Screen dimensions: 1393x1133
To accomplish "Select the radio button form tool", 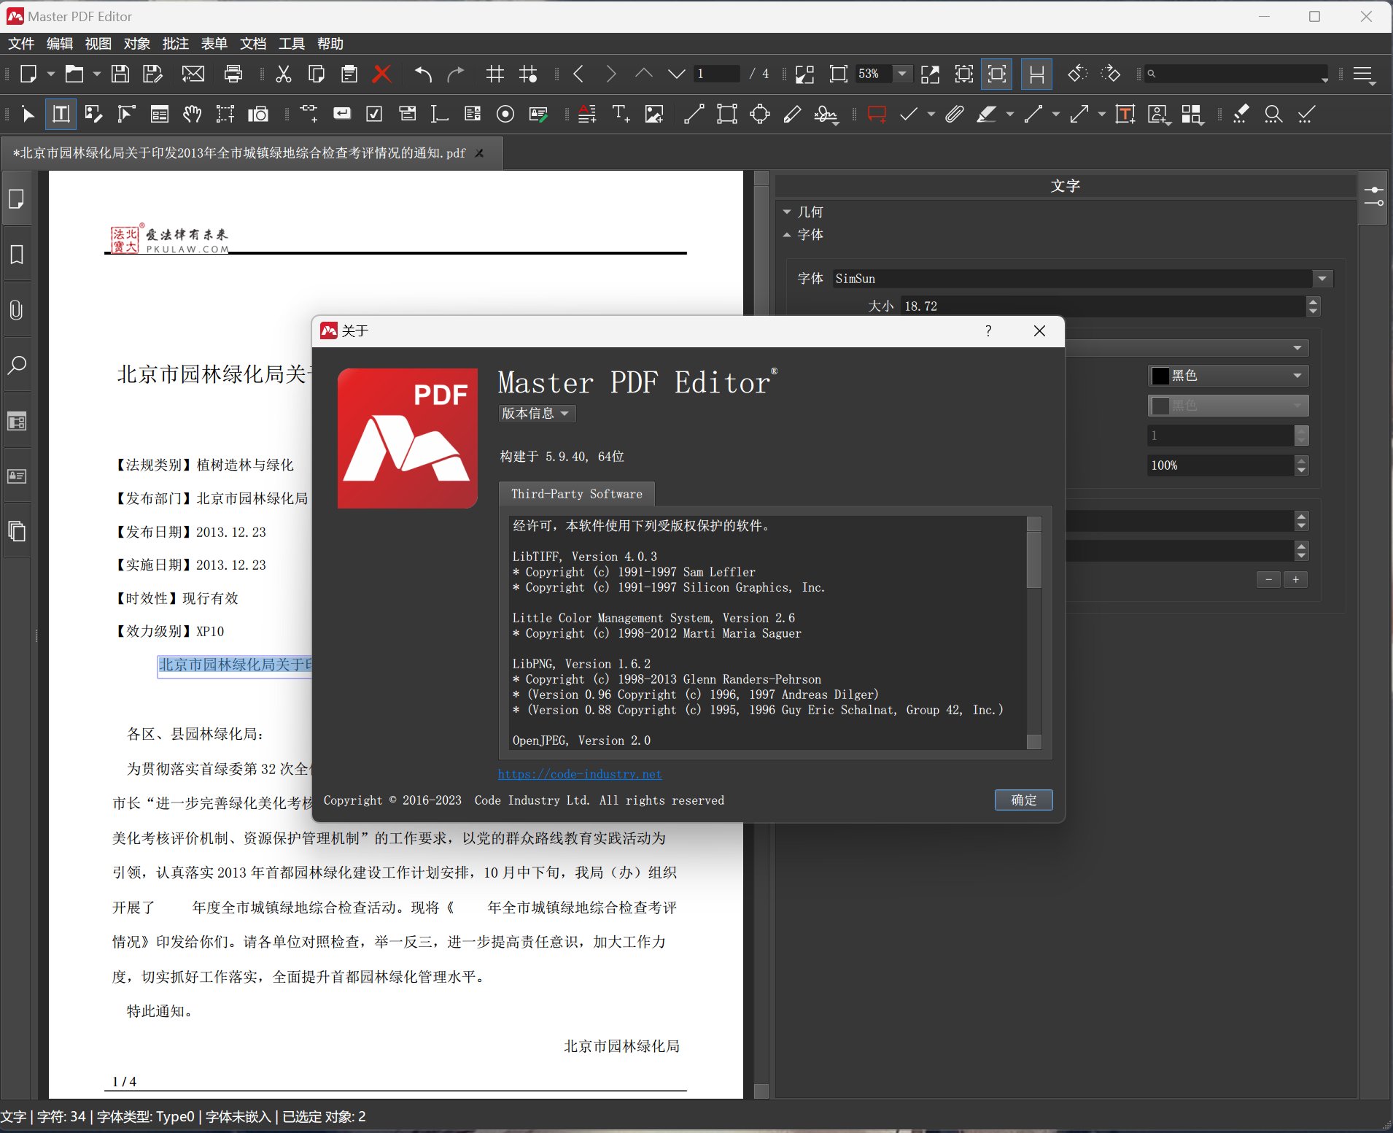I will 505,114.
